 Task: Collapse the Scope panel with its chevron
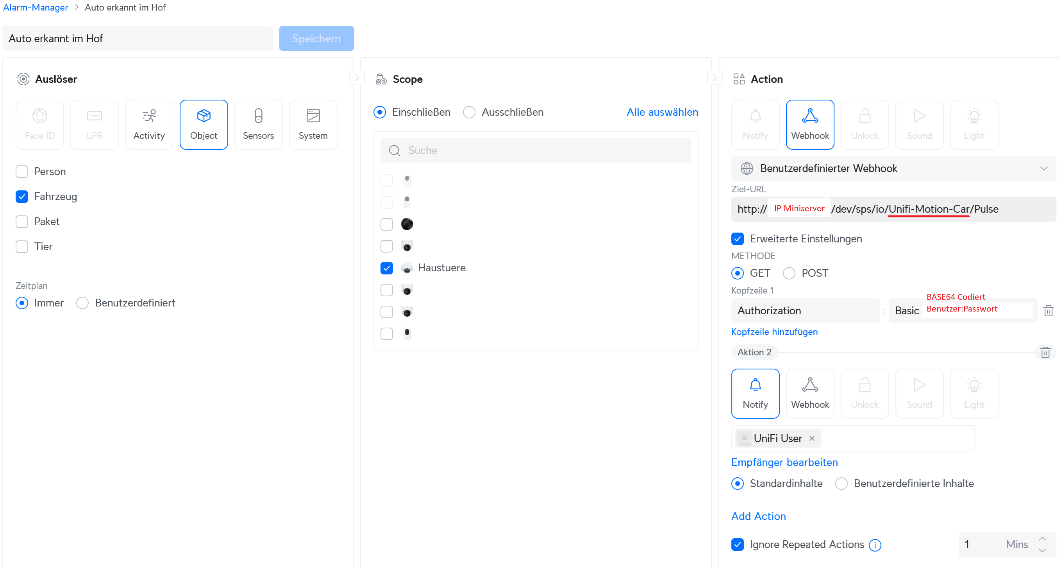pos(714,77)
